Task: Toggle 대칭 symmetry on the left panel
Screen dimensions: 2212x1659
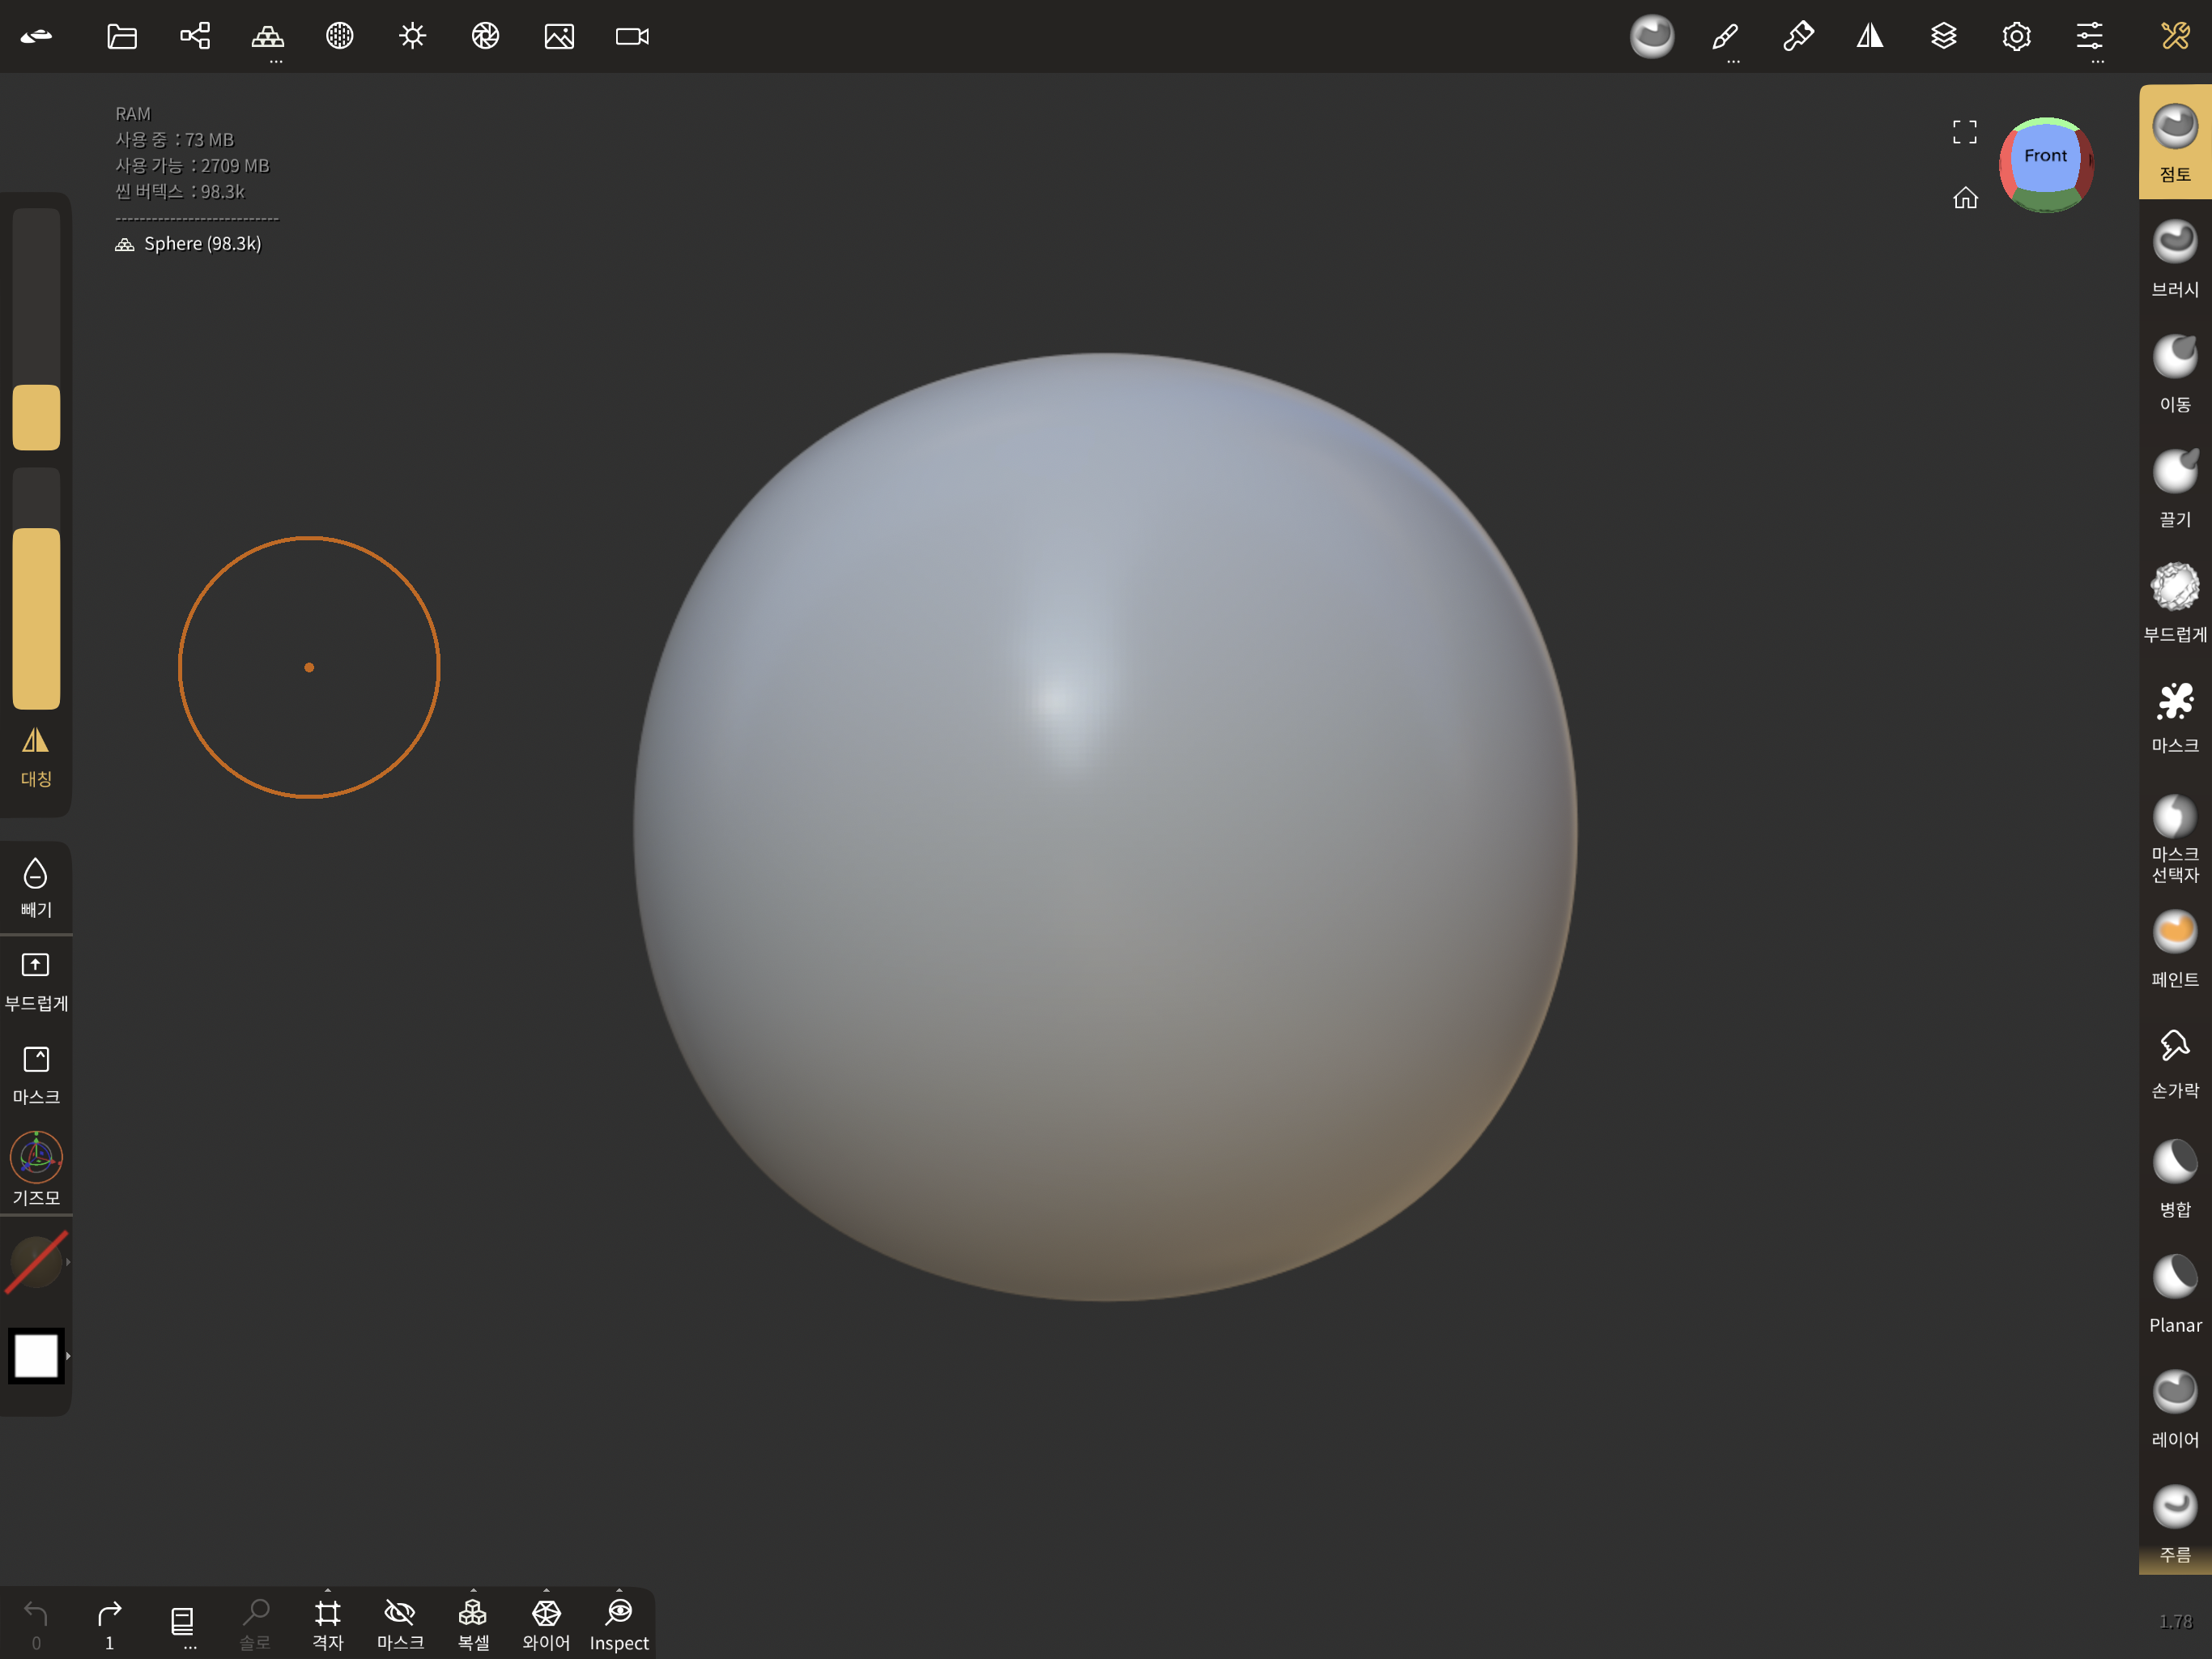Action: 36,756
